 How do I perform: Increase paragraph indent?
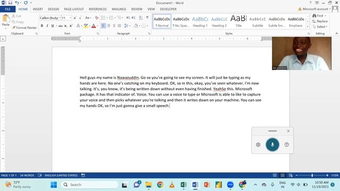click(x=133, y=18)
